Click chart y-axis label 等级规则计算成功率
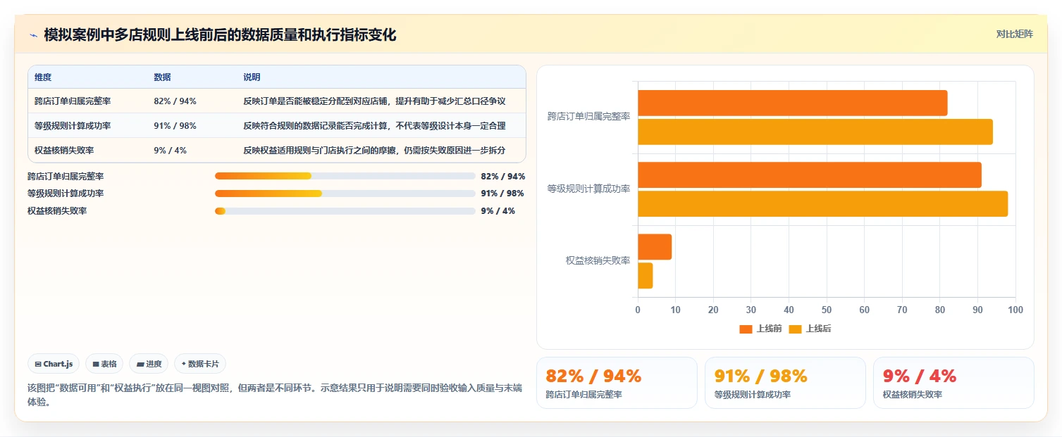 pos(589,189)
